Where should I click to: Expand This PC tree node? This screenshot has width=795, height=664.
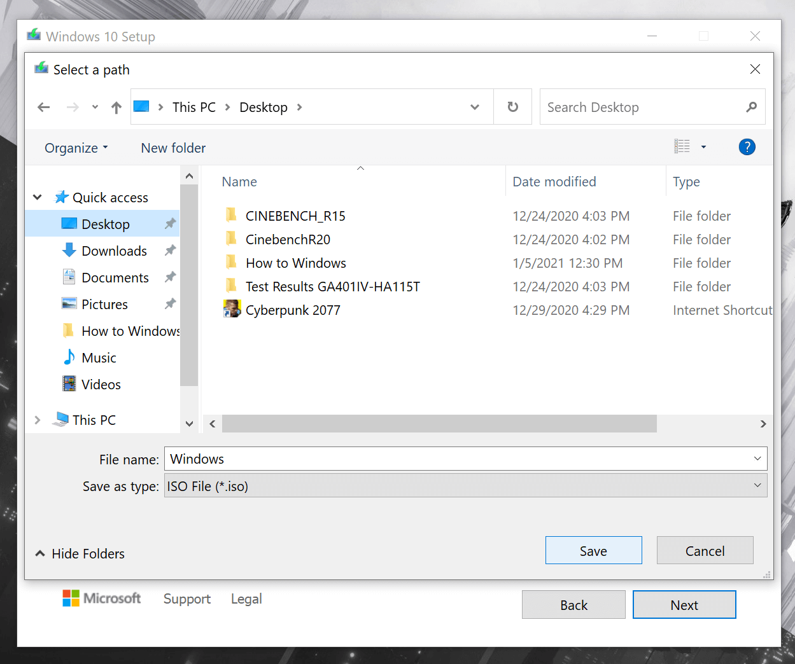[38, 420]
